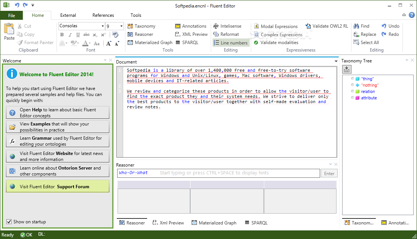Open Welcome panel options arrow
Screen dimensions: 417x239
pos(105,60)
